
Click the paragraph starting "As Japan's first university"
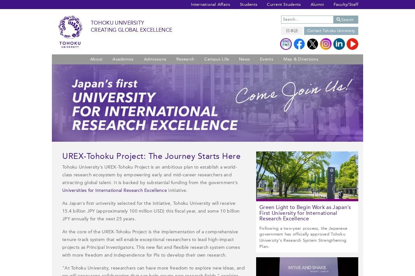(x=151, y=211)
